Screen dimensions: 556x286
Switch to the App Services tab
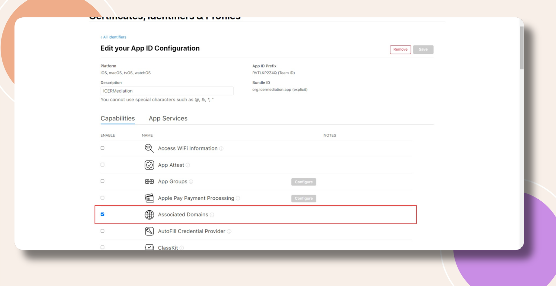pos(168,119)
